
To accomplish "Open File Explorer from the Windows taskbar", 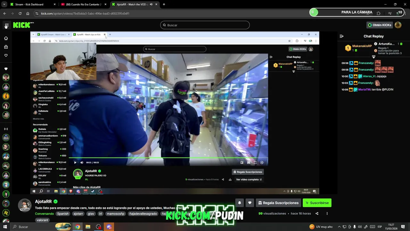I will 88,227.
